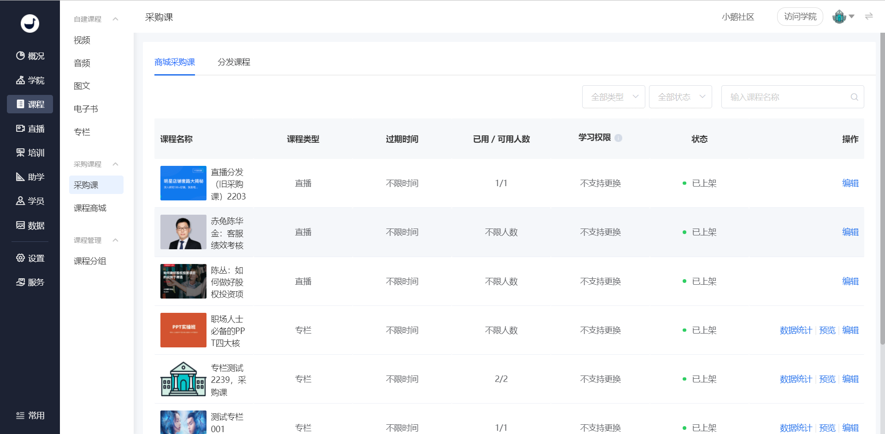Open the 设置 settings section
This screenshot has width=885, height=434.
point(30,258)
